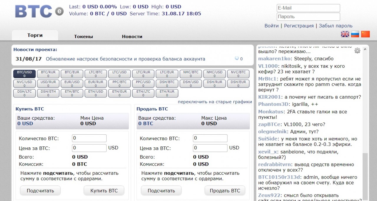This screenshot has height=201, width=377.
Task: Open the security settings update news link
Action: (125, 59)
